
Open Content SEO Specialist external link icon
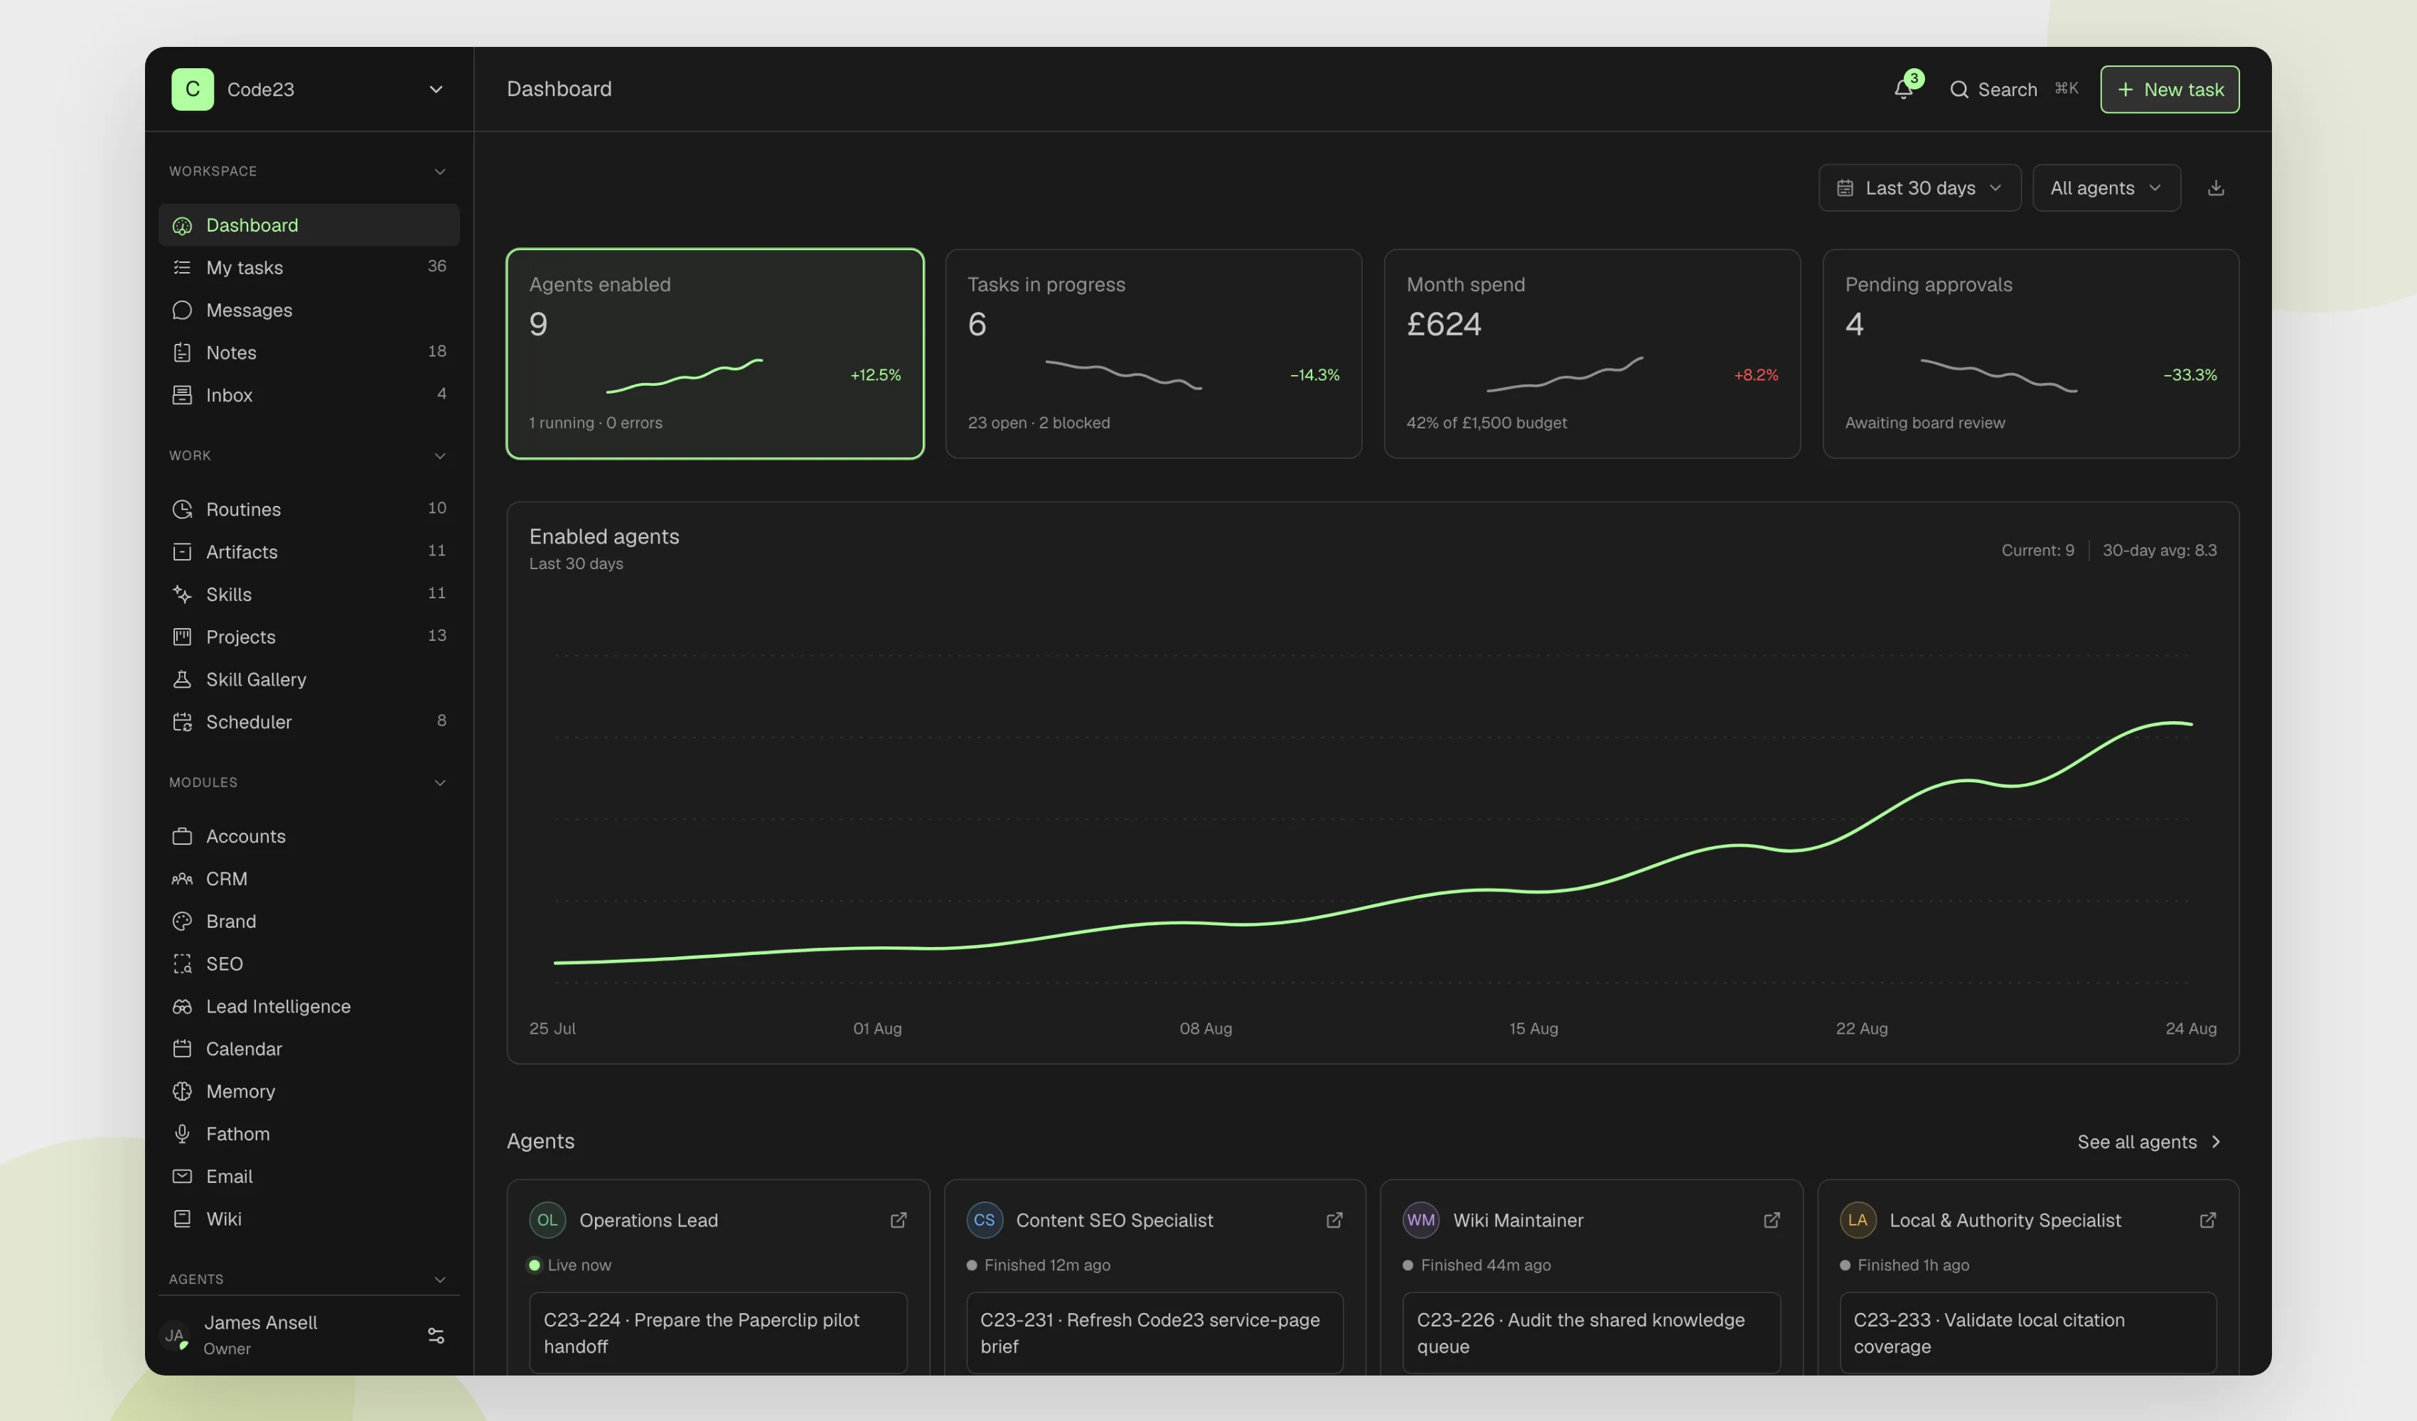1334,1221
